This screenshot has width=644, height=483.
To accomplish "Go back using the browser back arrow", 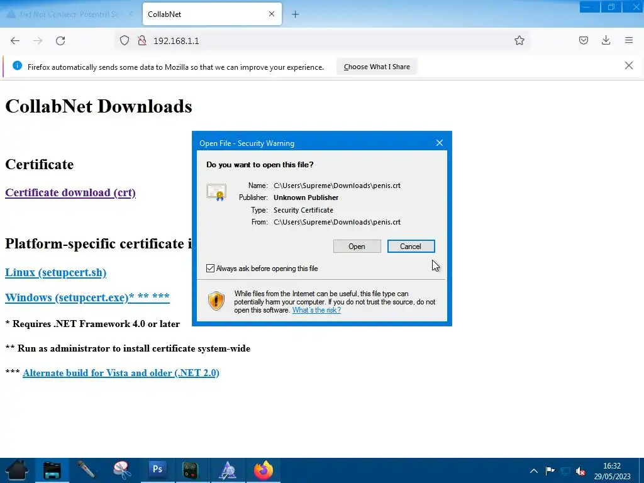I will (15, 41).
